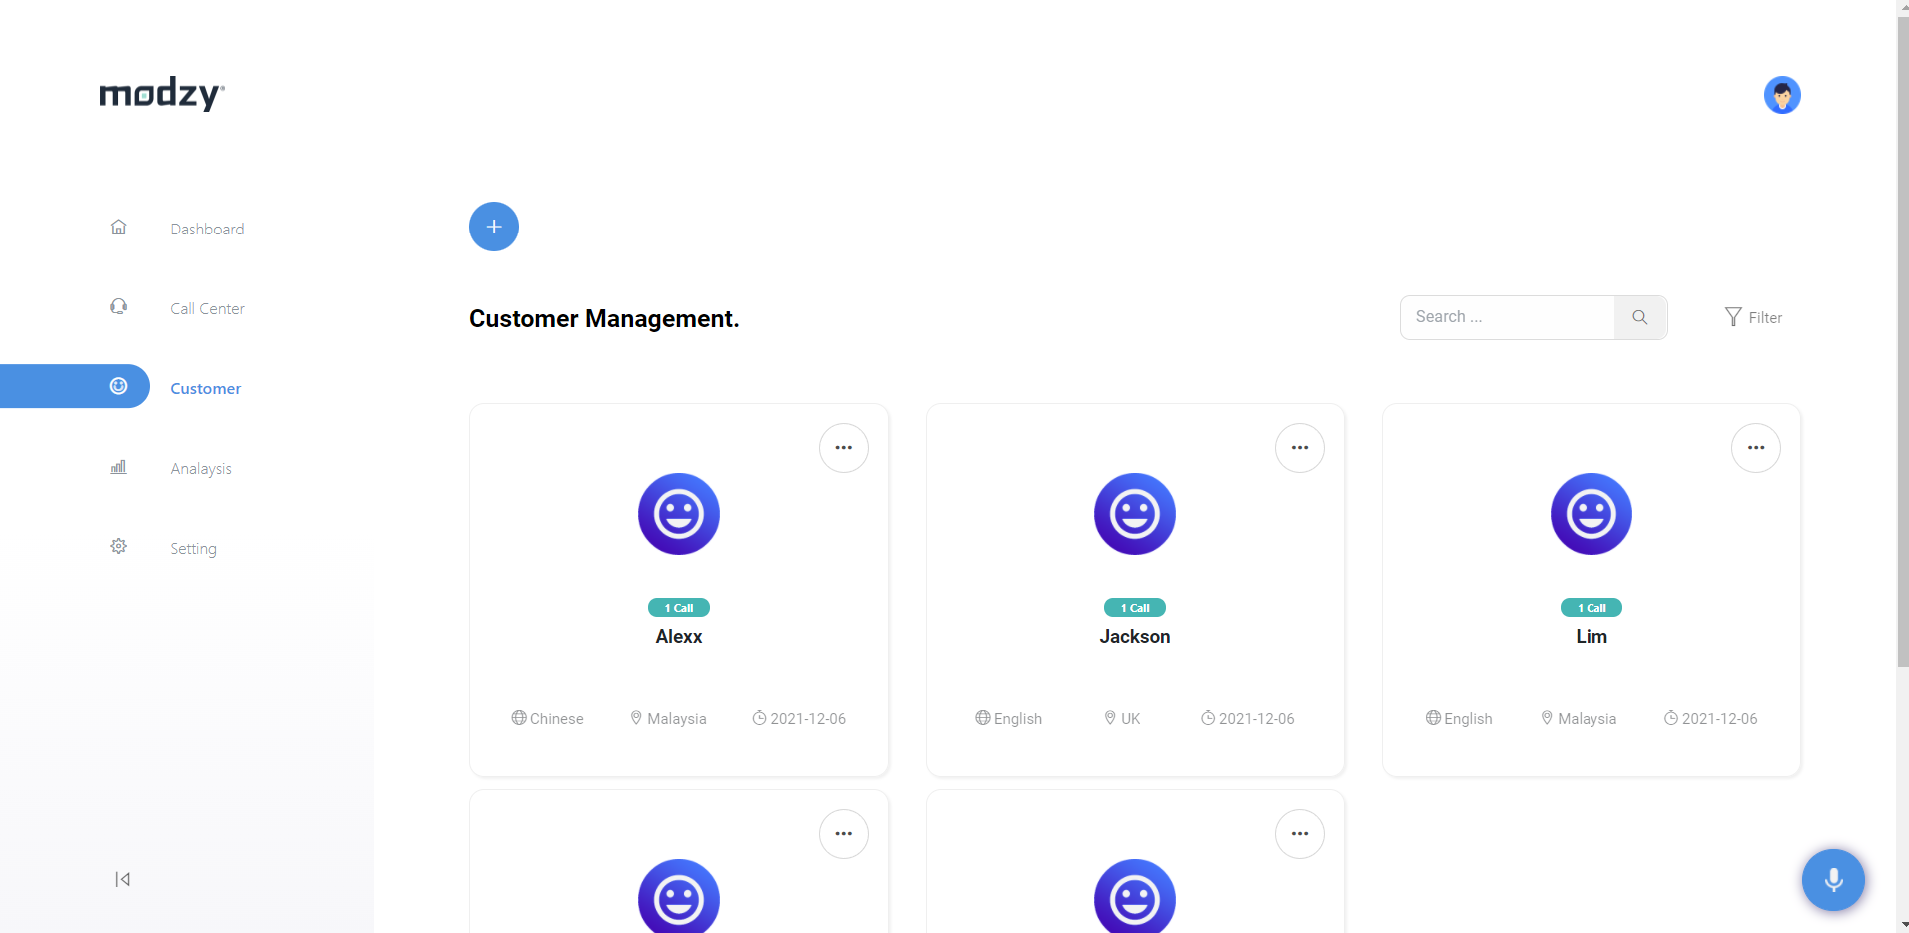
Task: Click the Customer smiley icon in sidebar
Action: click(x=118, y=386)
